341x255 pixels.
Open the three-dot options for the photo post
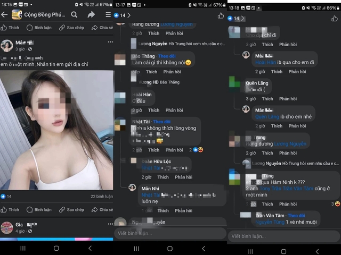pos(110,42)
